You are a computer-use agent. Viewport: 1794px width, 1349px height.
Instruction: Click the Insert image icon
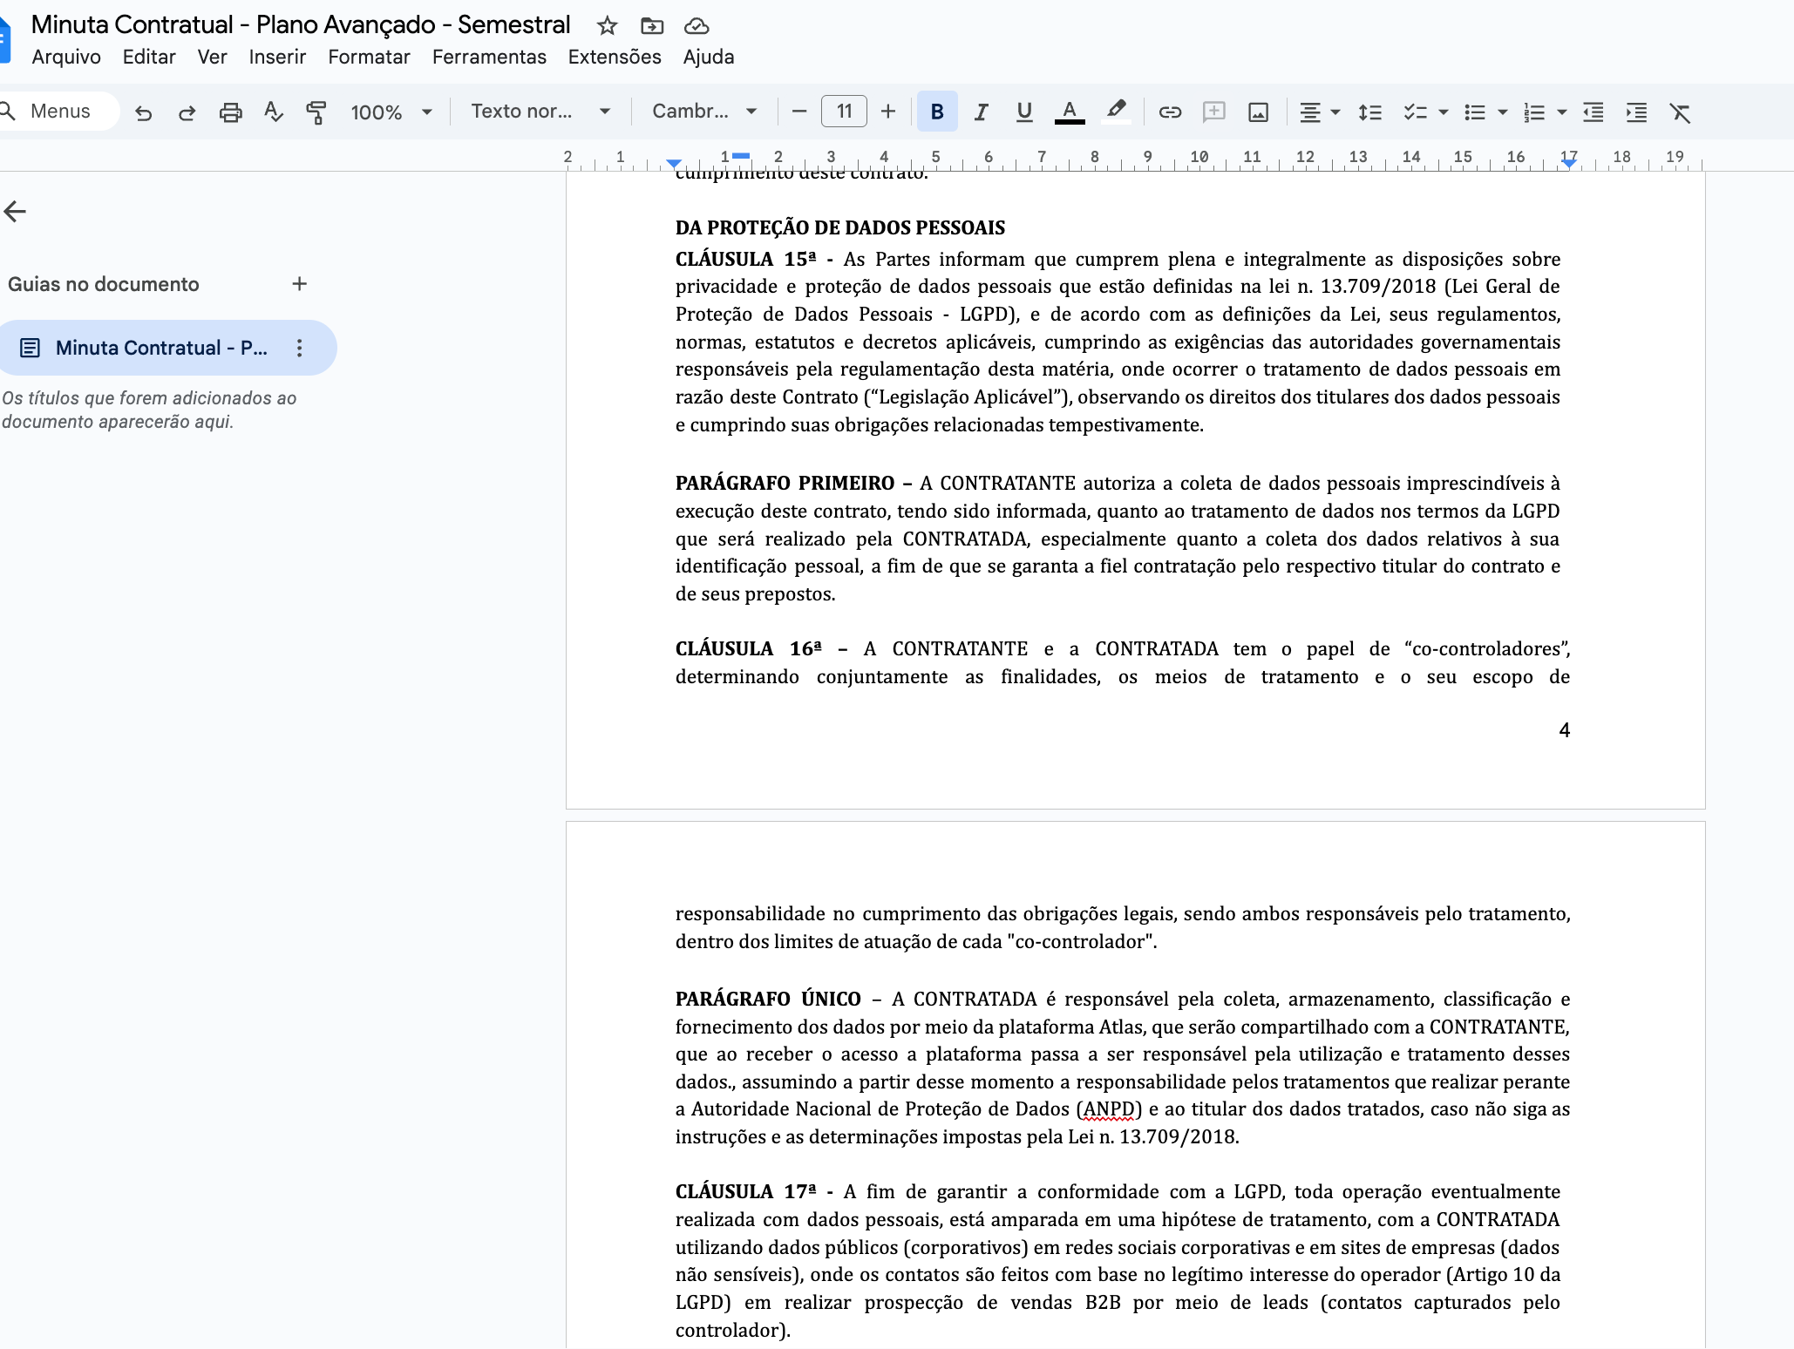pos(1258,112)
